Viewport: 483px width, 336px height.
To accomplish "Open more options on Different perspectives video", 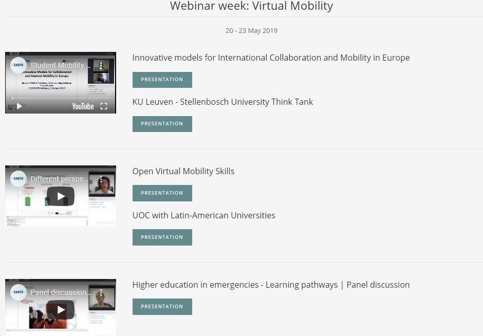I will (101, 179).
